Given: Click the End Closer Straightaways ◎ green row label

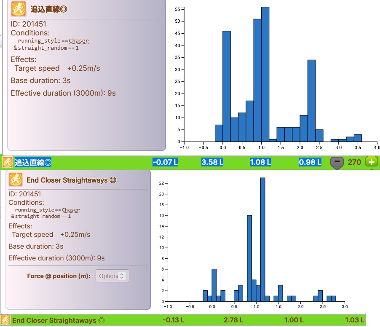Looking at the screenshot, I should click(58, 320).
